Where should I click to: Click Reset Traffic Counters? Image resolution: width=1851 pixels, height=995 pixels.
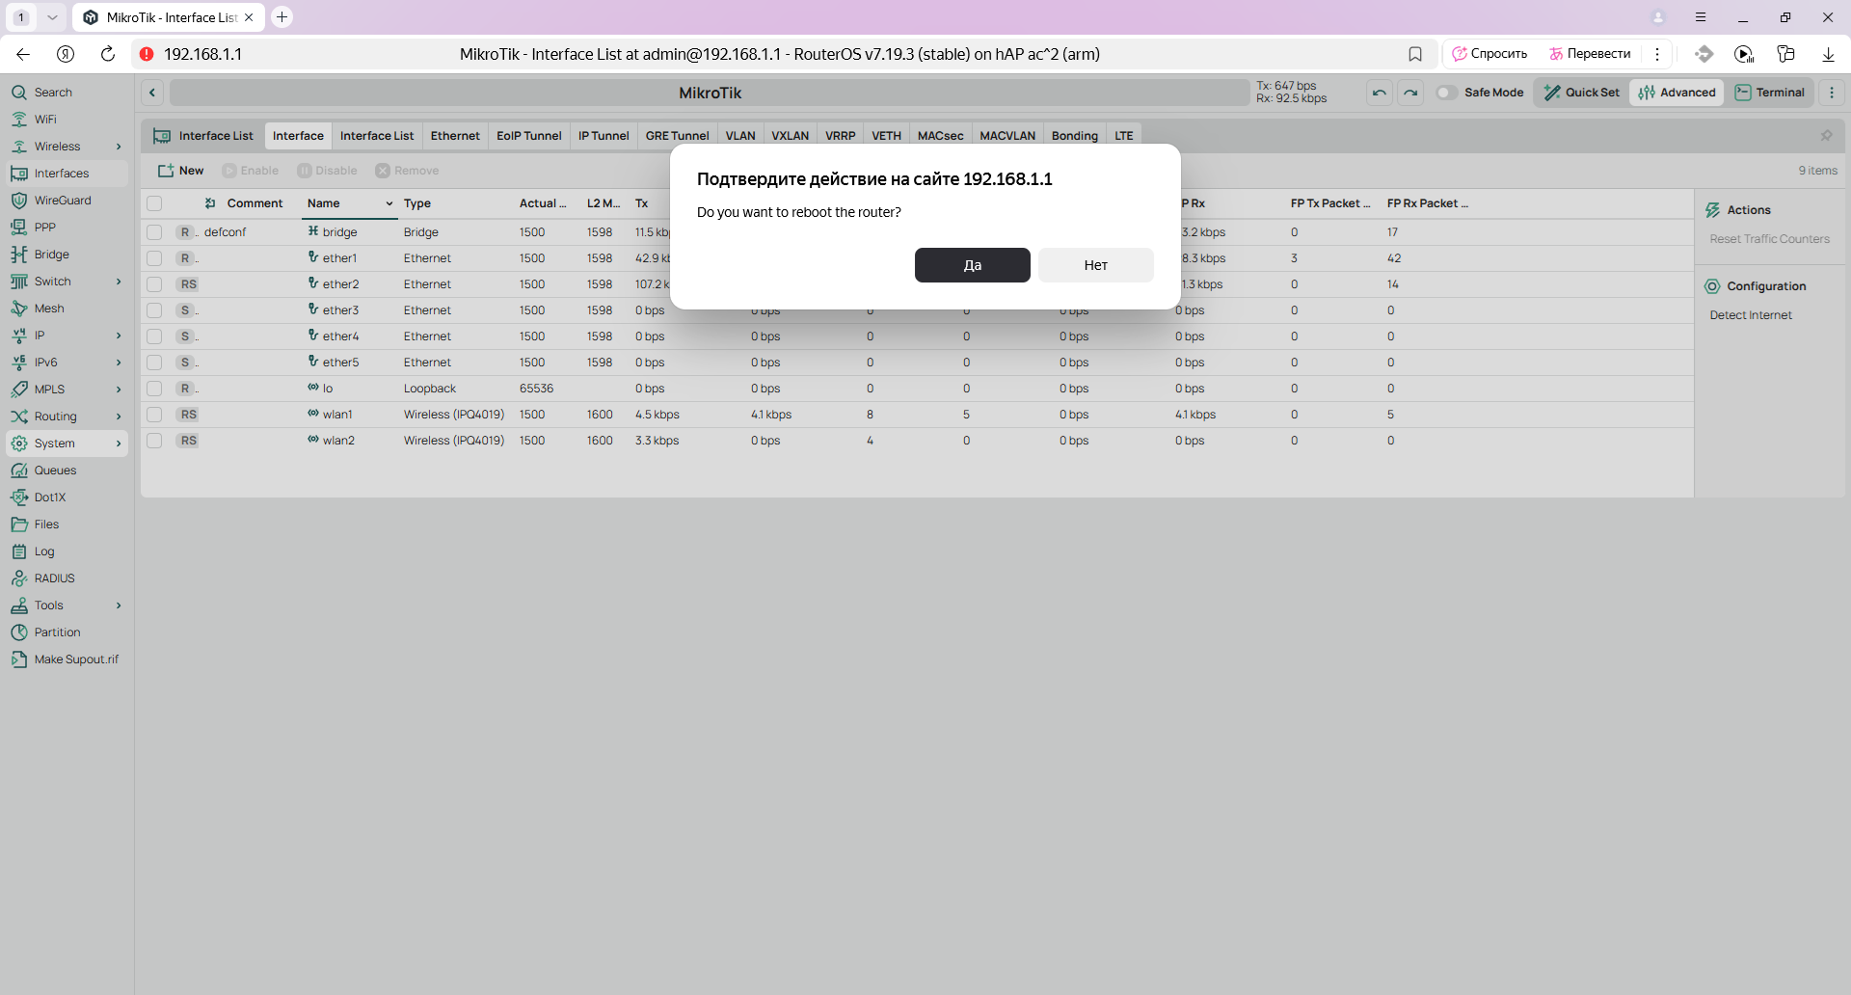(1769, 239)
